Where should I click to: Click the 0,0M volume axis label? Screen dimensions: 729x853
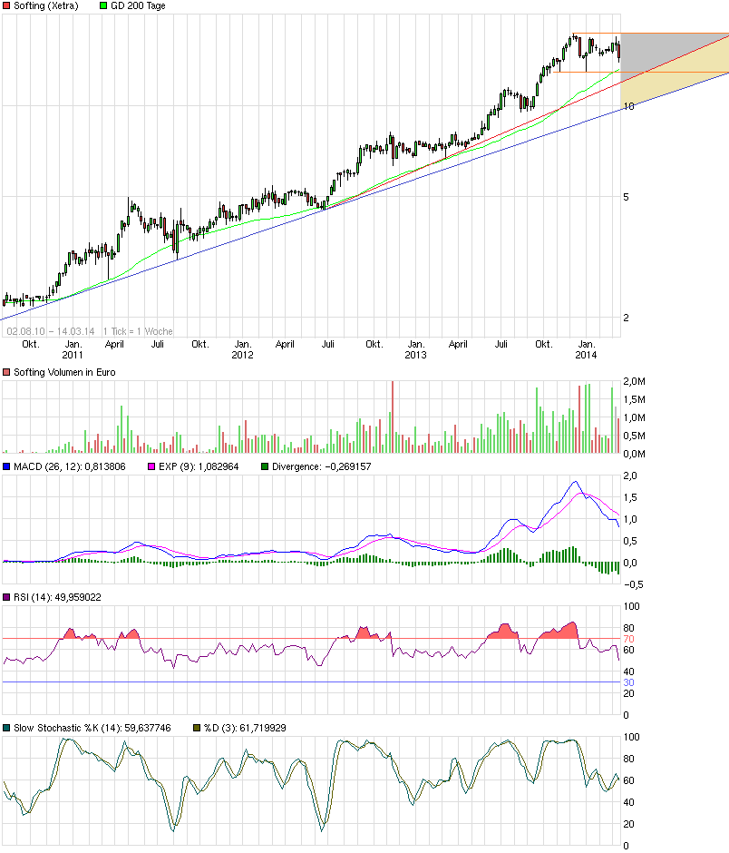click(635, 455)
